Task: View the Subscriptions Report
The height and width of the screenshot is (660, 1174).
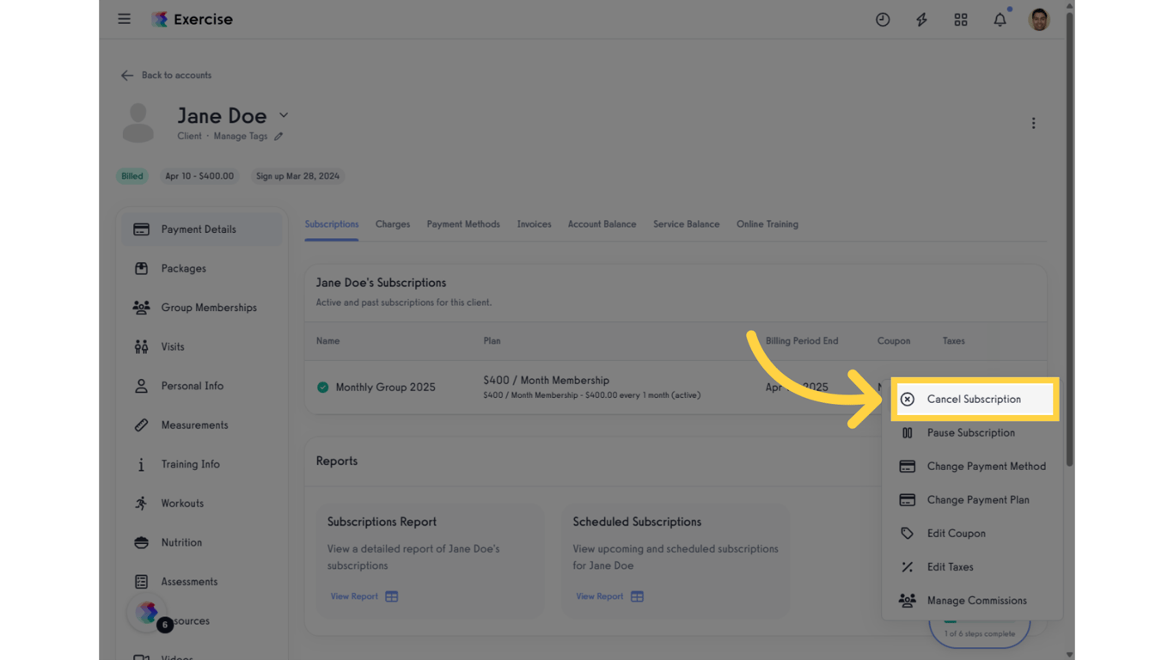Action: tap(356, 596)
